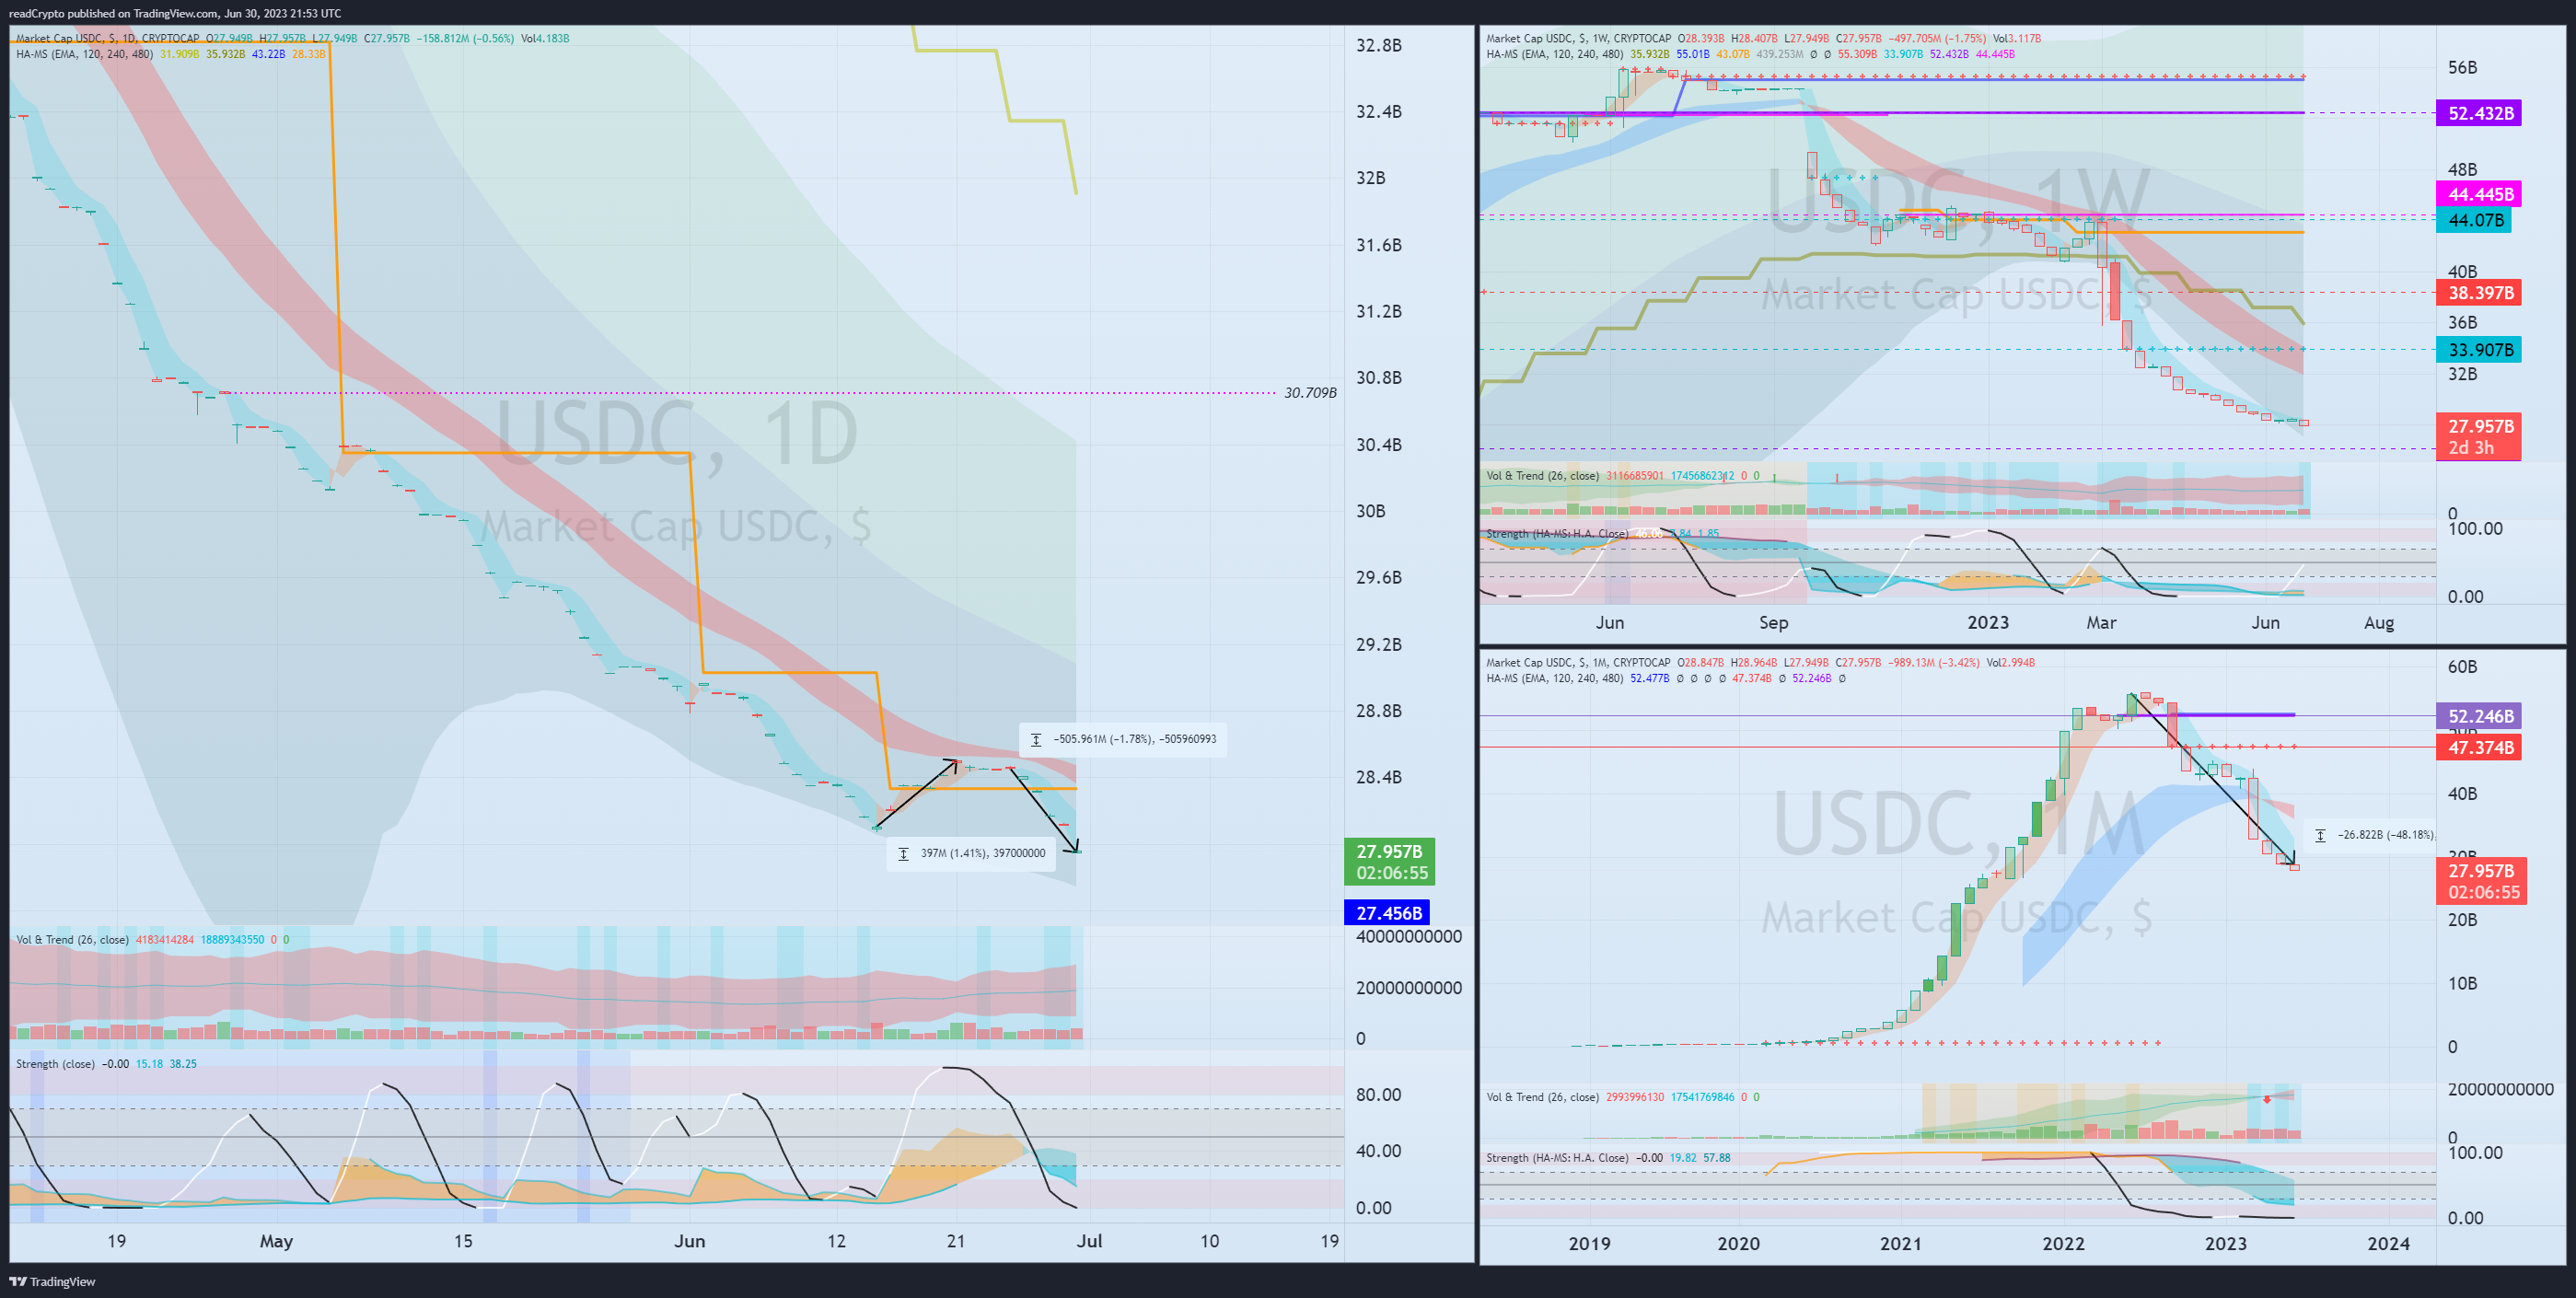Click the TradingView logo at bottom left
This screenshot has width=2576, height=1298.
52,1281
